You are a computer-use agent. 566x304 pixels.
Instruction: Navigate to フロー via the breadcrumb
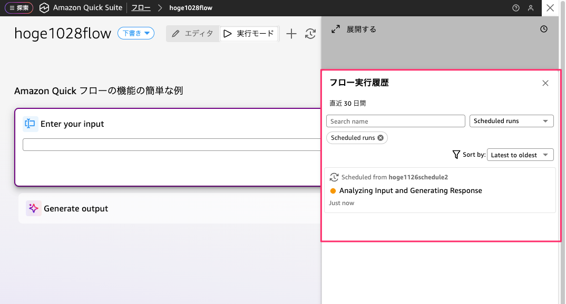click(141, 8)
